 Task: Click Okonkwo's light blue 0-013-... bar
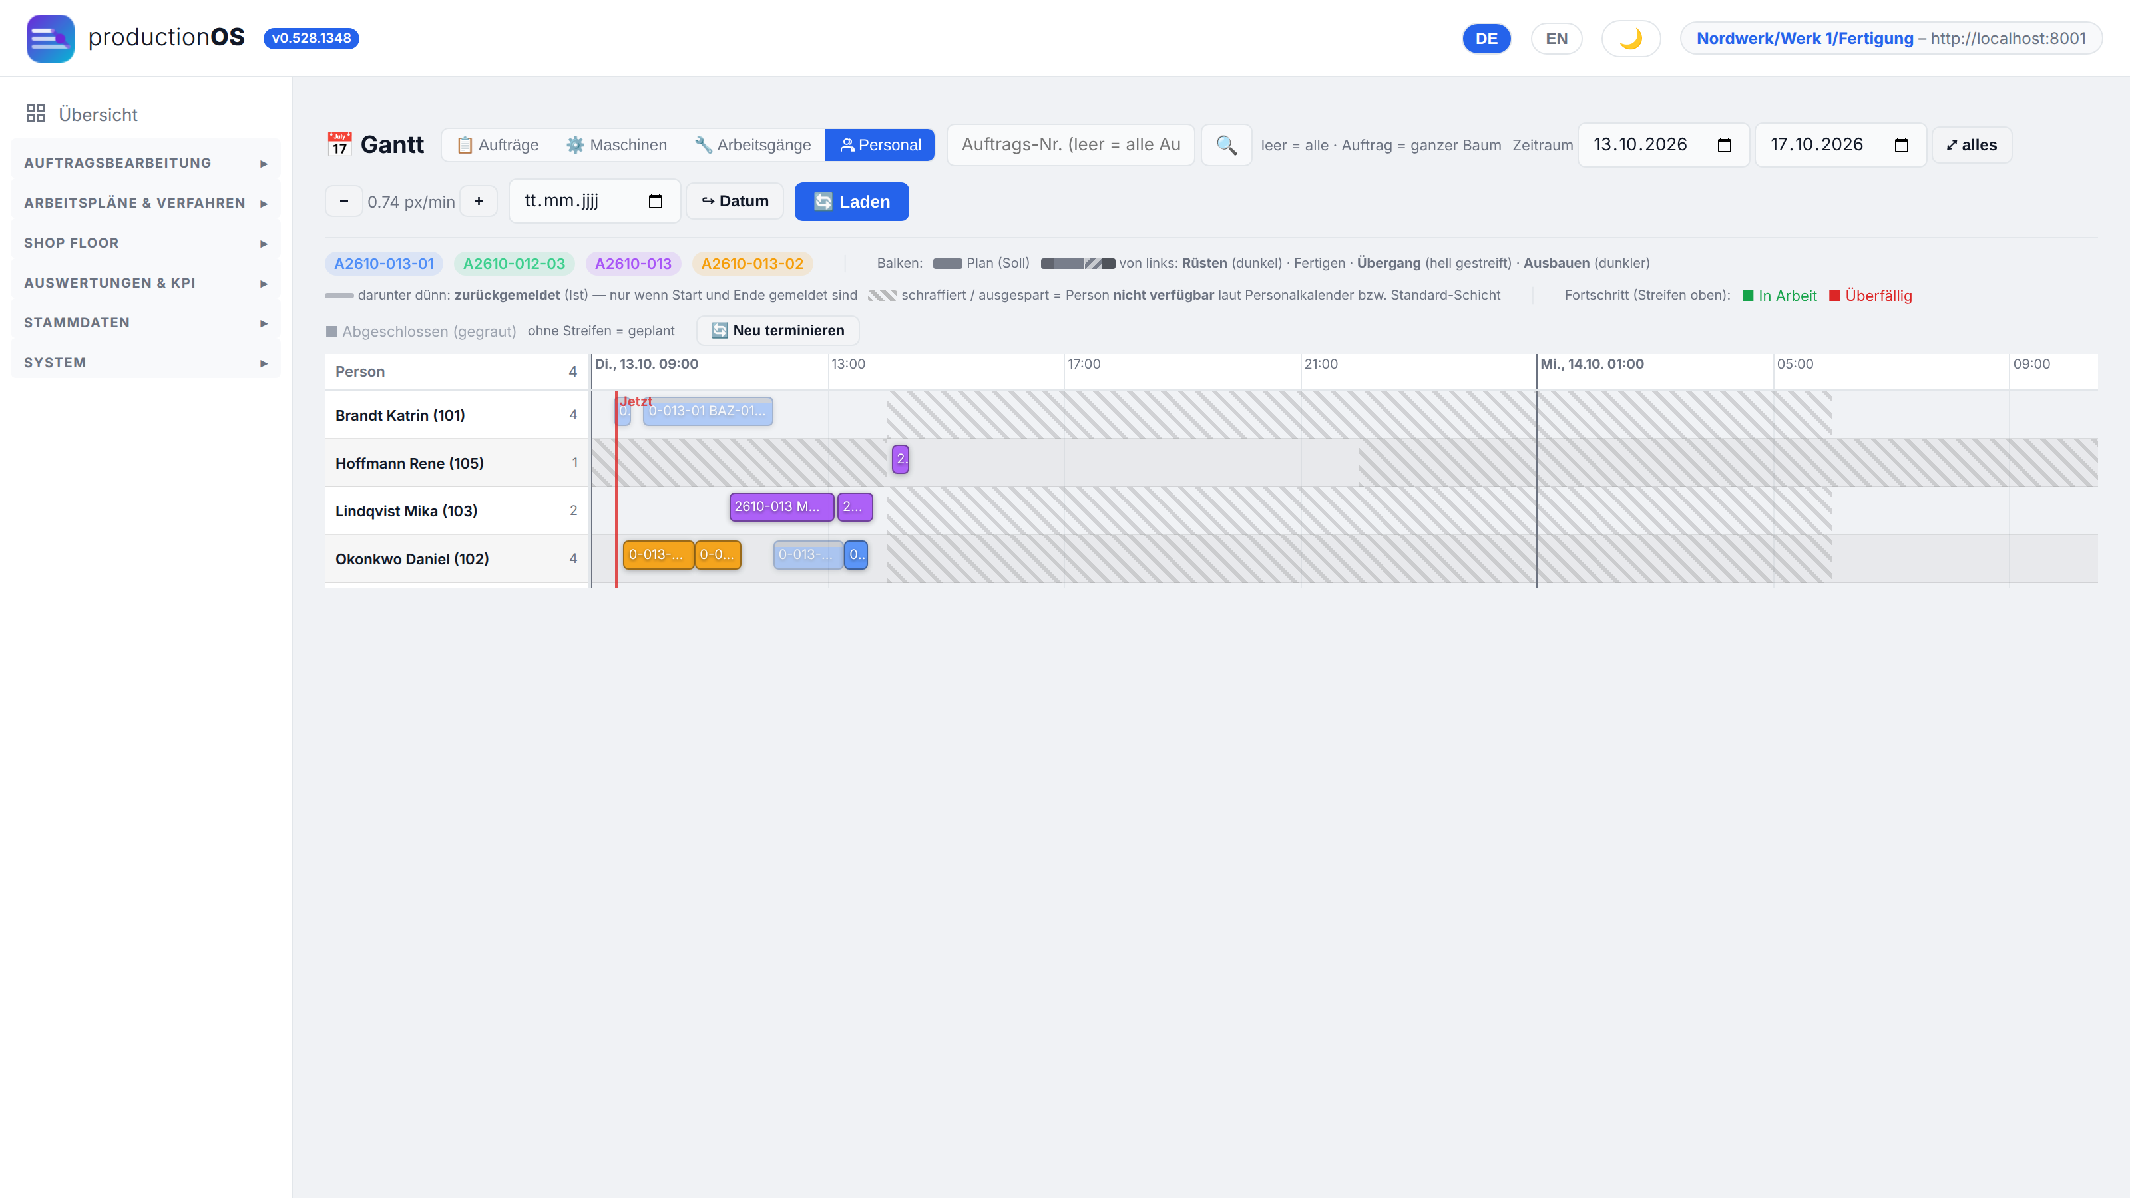(808, 555)
